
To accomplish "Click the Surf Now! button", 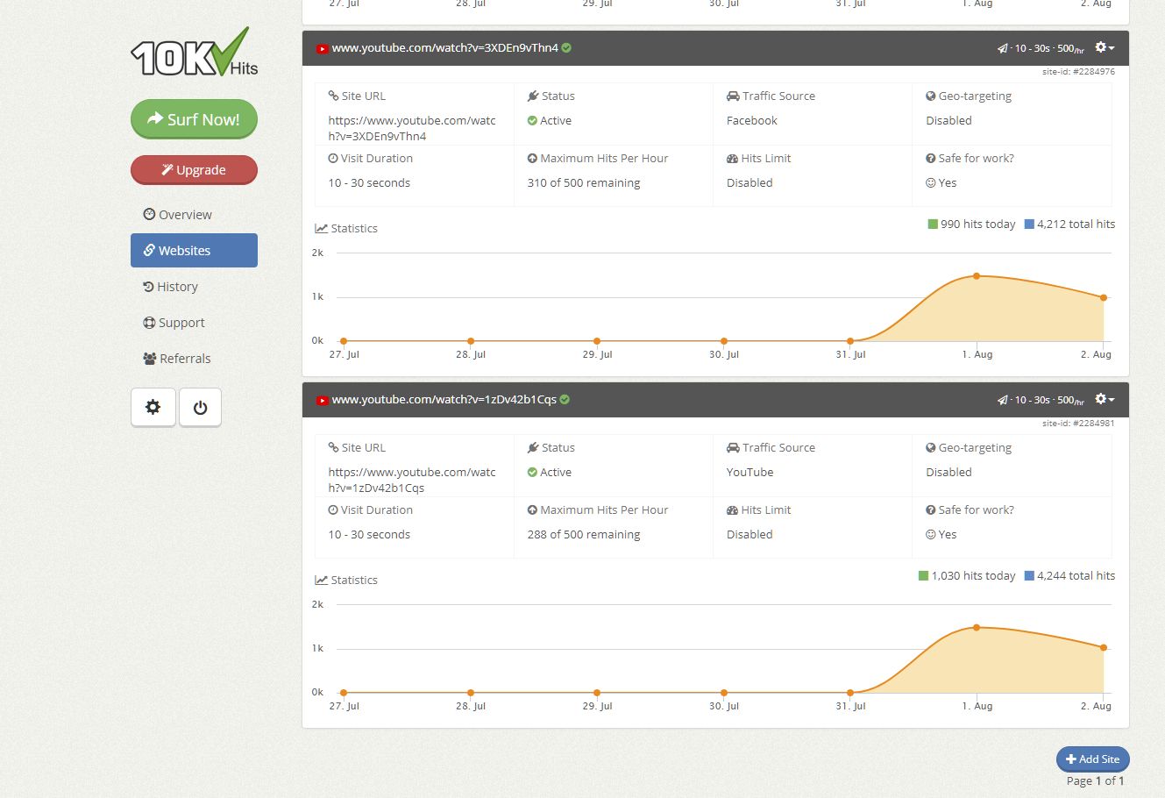I will pyautogui.click(x=194, y=119).
